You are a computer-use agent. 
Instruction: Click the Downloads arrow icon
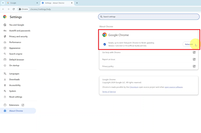5,79
